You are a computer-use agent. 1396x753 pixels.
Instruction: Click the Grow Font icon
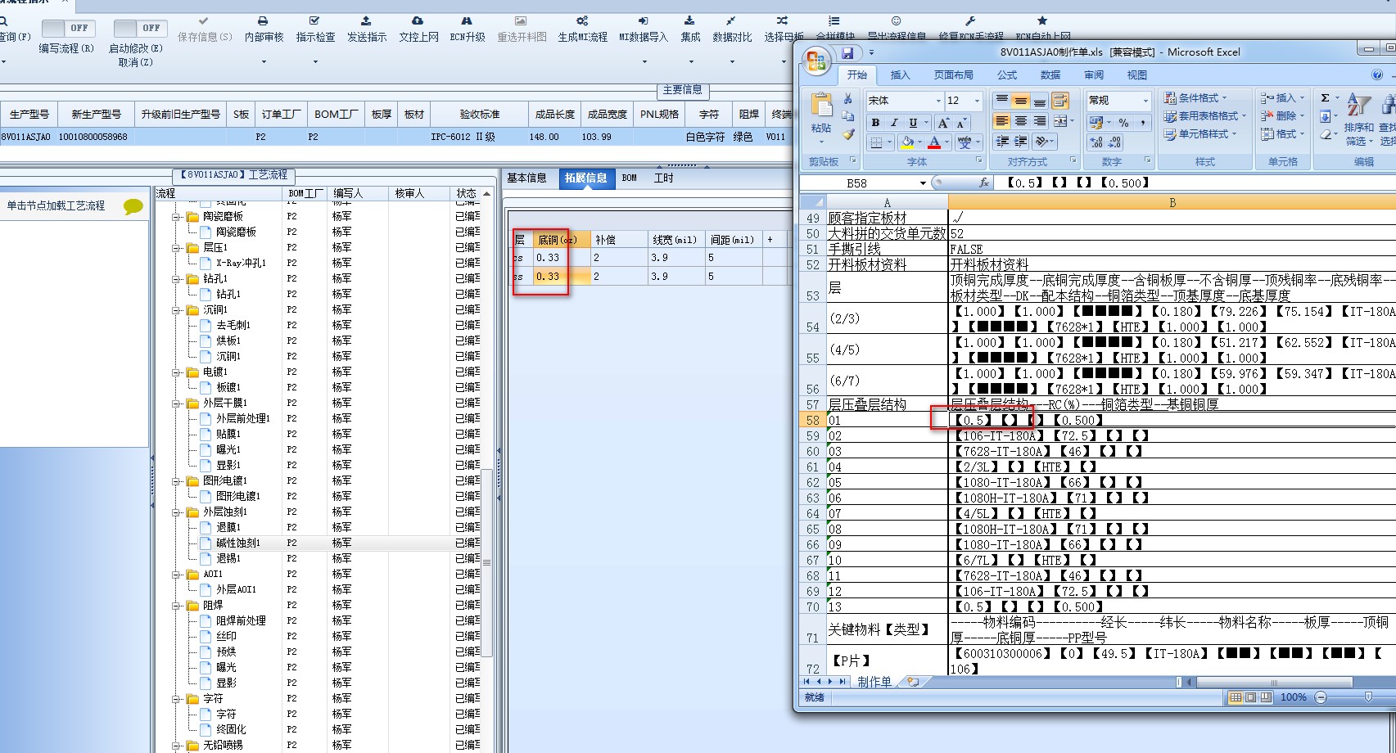[943, 123]
